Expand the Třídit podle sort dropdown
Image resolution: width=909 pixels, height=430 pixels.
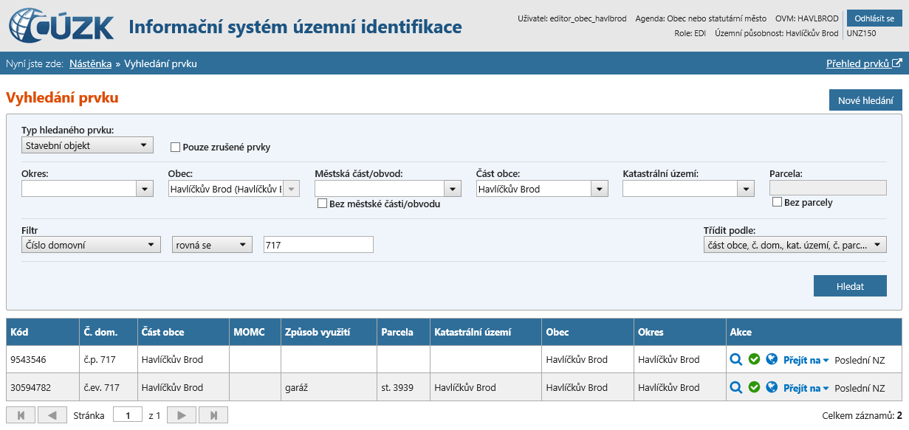point(795,245)
